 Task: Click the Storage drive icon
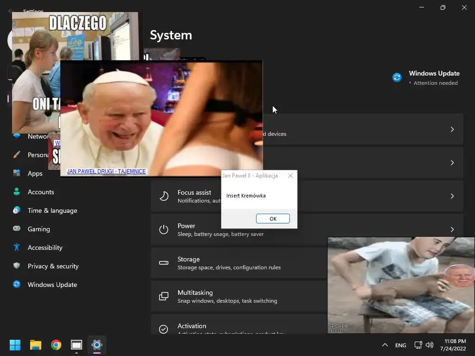tap(164, 263)
